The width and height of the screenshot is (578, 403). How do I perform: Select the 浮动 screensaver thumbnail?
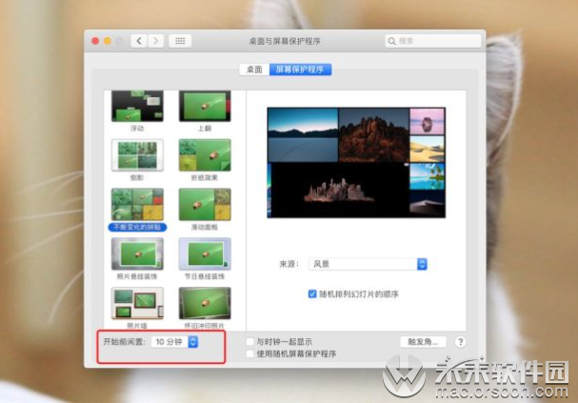pyautogui.click(x=137, y=106)
